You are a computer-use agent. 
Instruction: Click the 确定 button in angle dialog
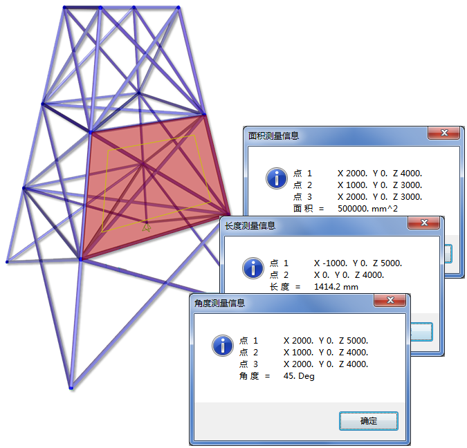pos(369,420)
